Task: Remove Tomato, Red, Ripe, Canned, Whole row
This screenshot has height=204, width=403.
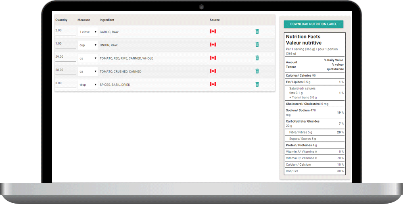Action: pyautogui.click(x=257, y=58)
